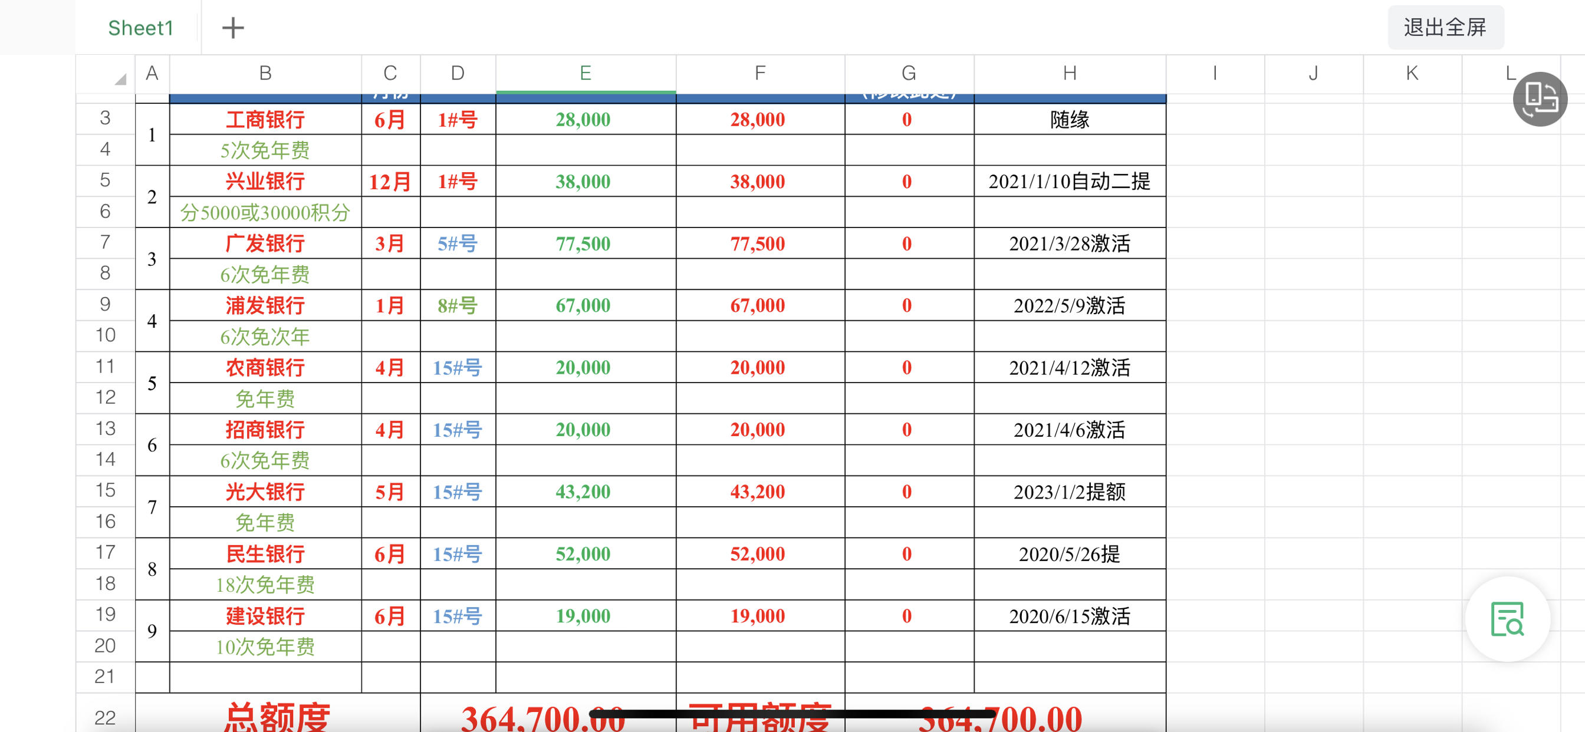
Task: Click the red 43,200 cell
Action: coord(760,492)
